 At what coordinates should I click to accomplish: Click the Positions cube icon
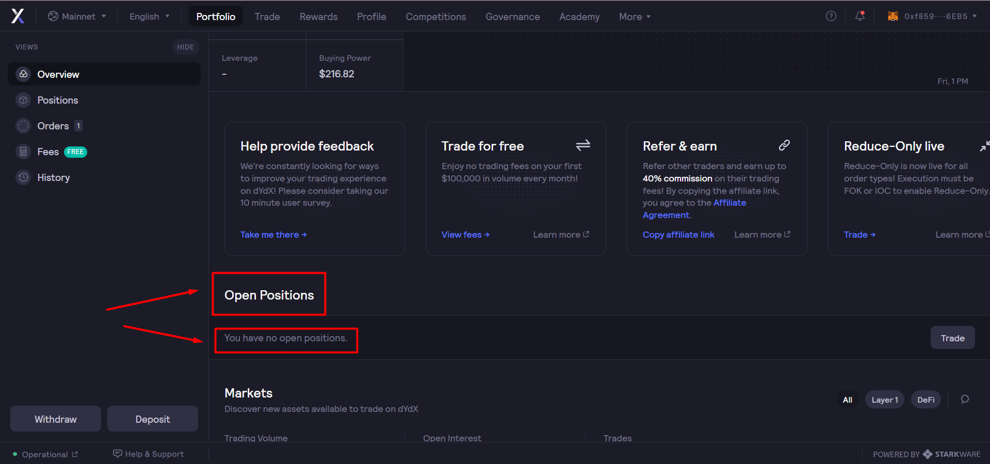tap(23, 100)
